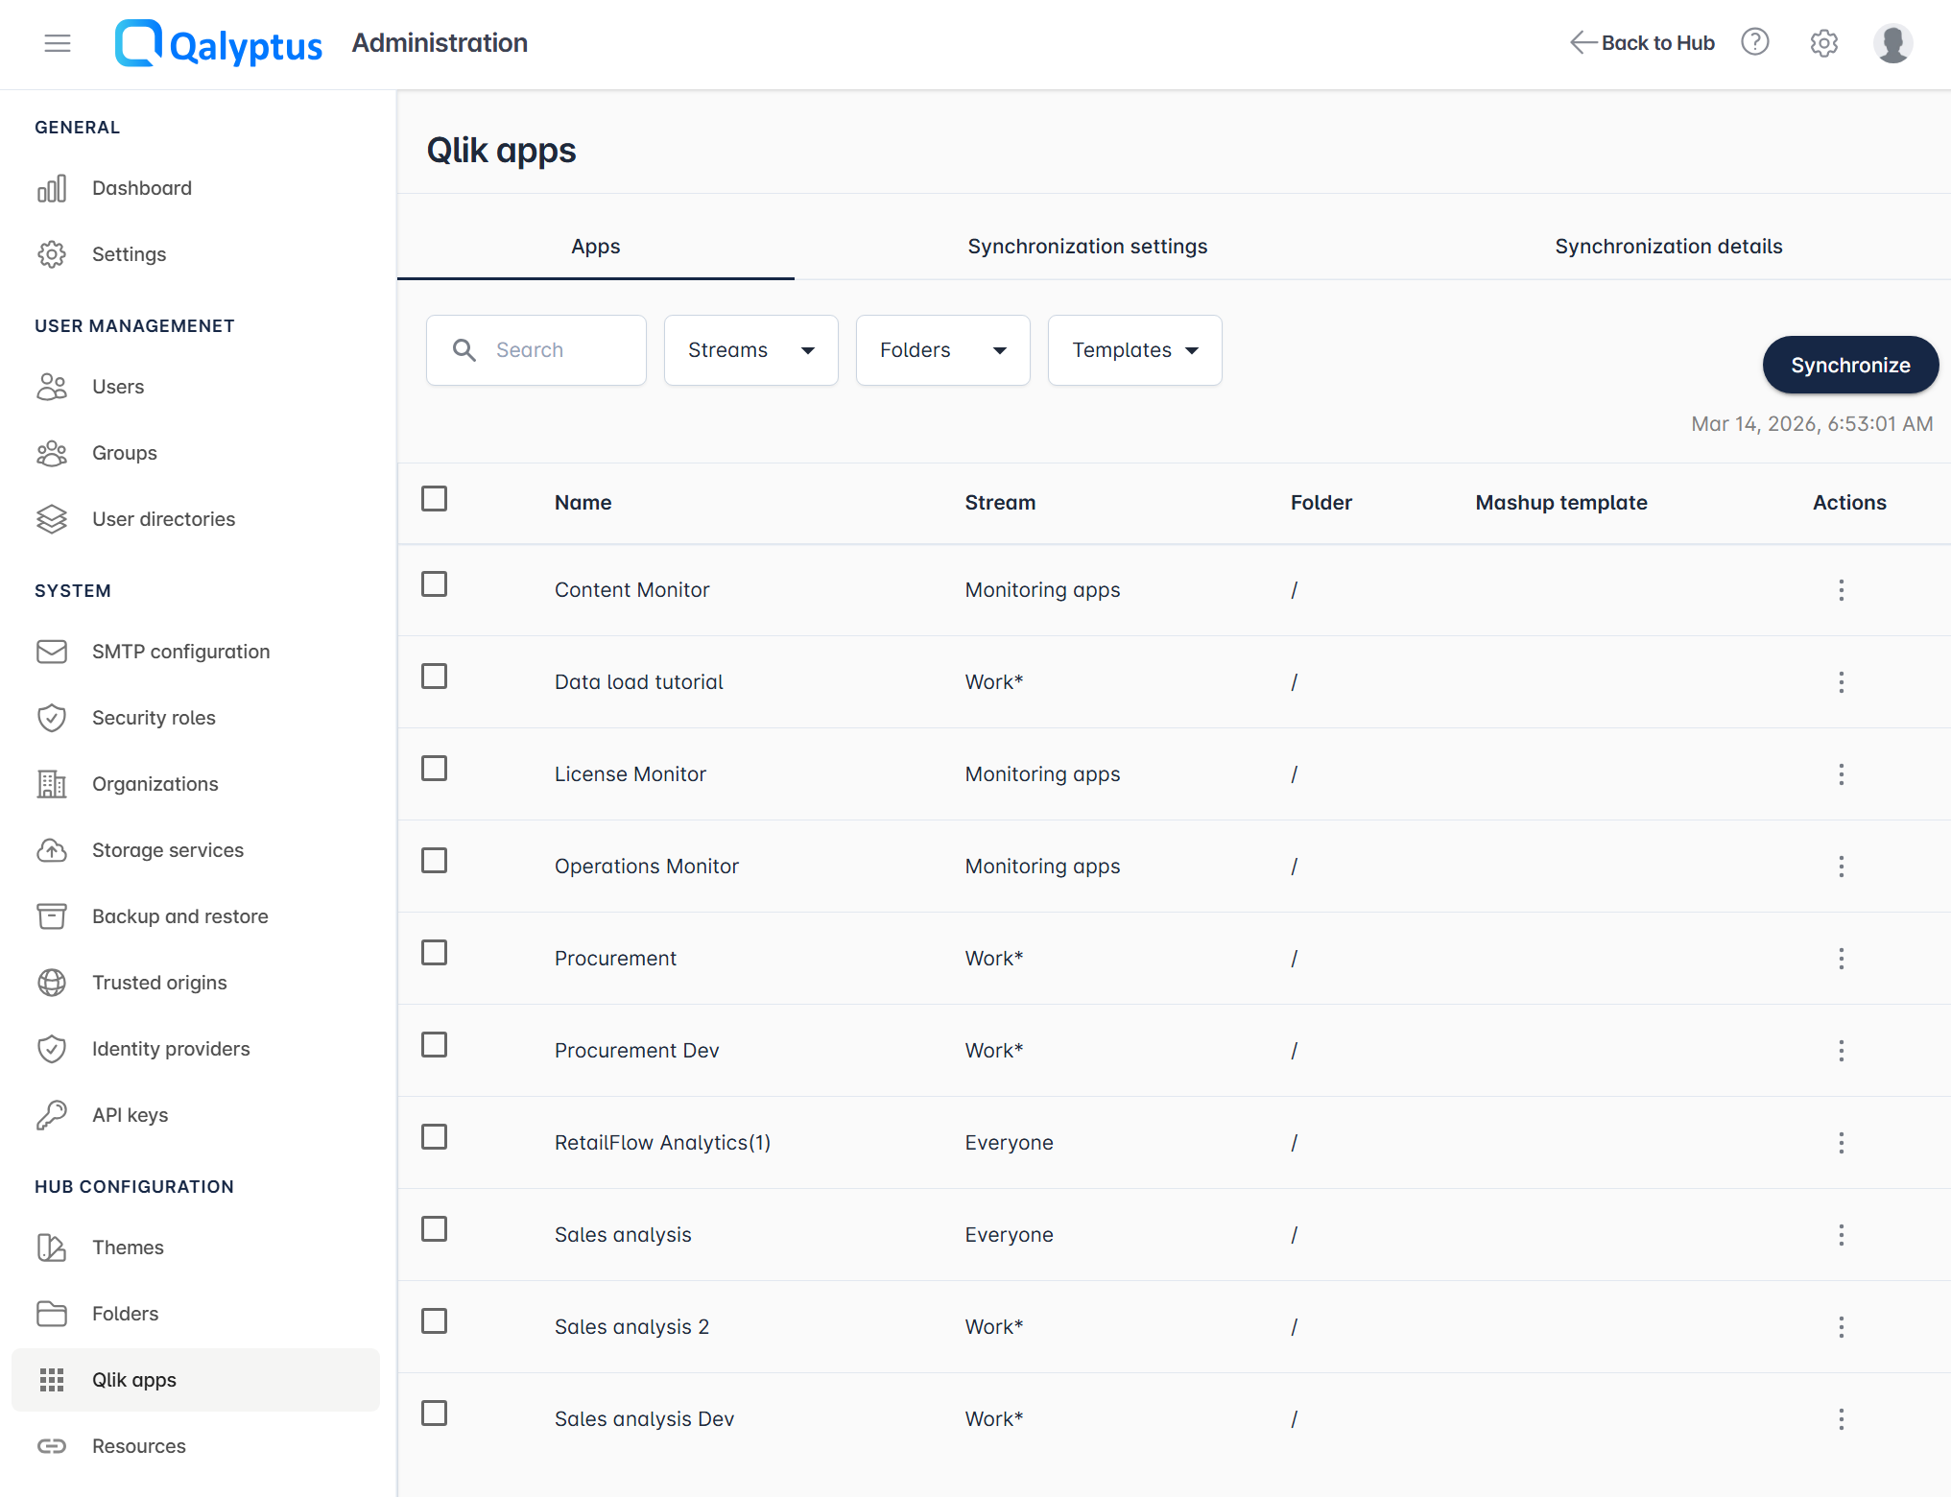Click the help question mark icon
Viewport: 1951px width, 1497px height.
[1754, 42]
